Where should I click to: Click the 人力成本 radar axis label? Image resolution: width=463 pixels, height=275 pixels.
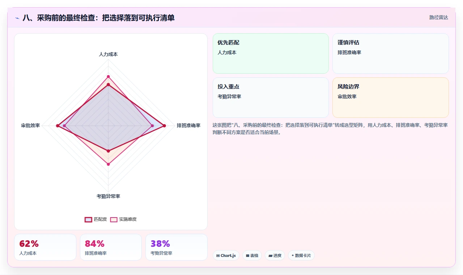click(108, 54)
